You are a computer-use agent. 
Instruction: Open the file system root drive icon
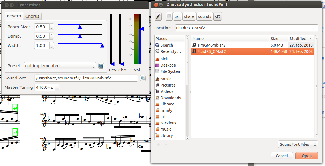[x=169, y=16]
